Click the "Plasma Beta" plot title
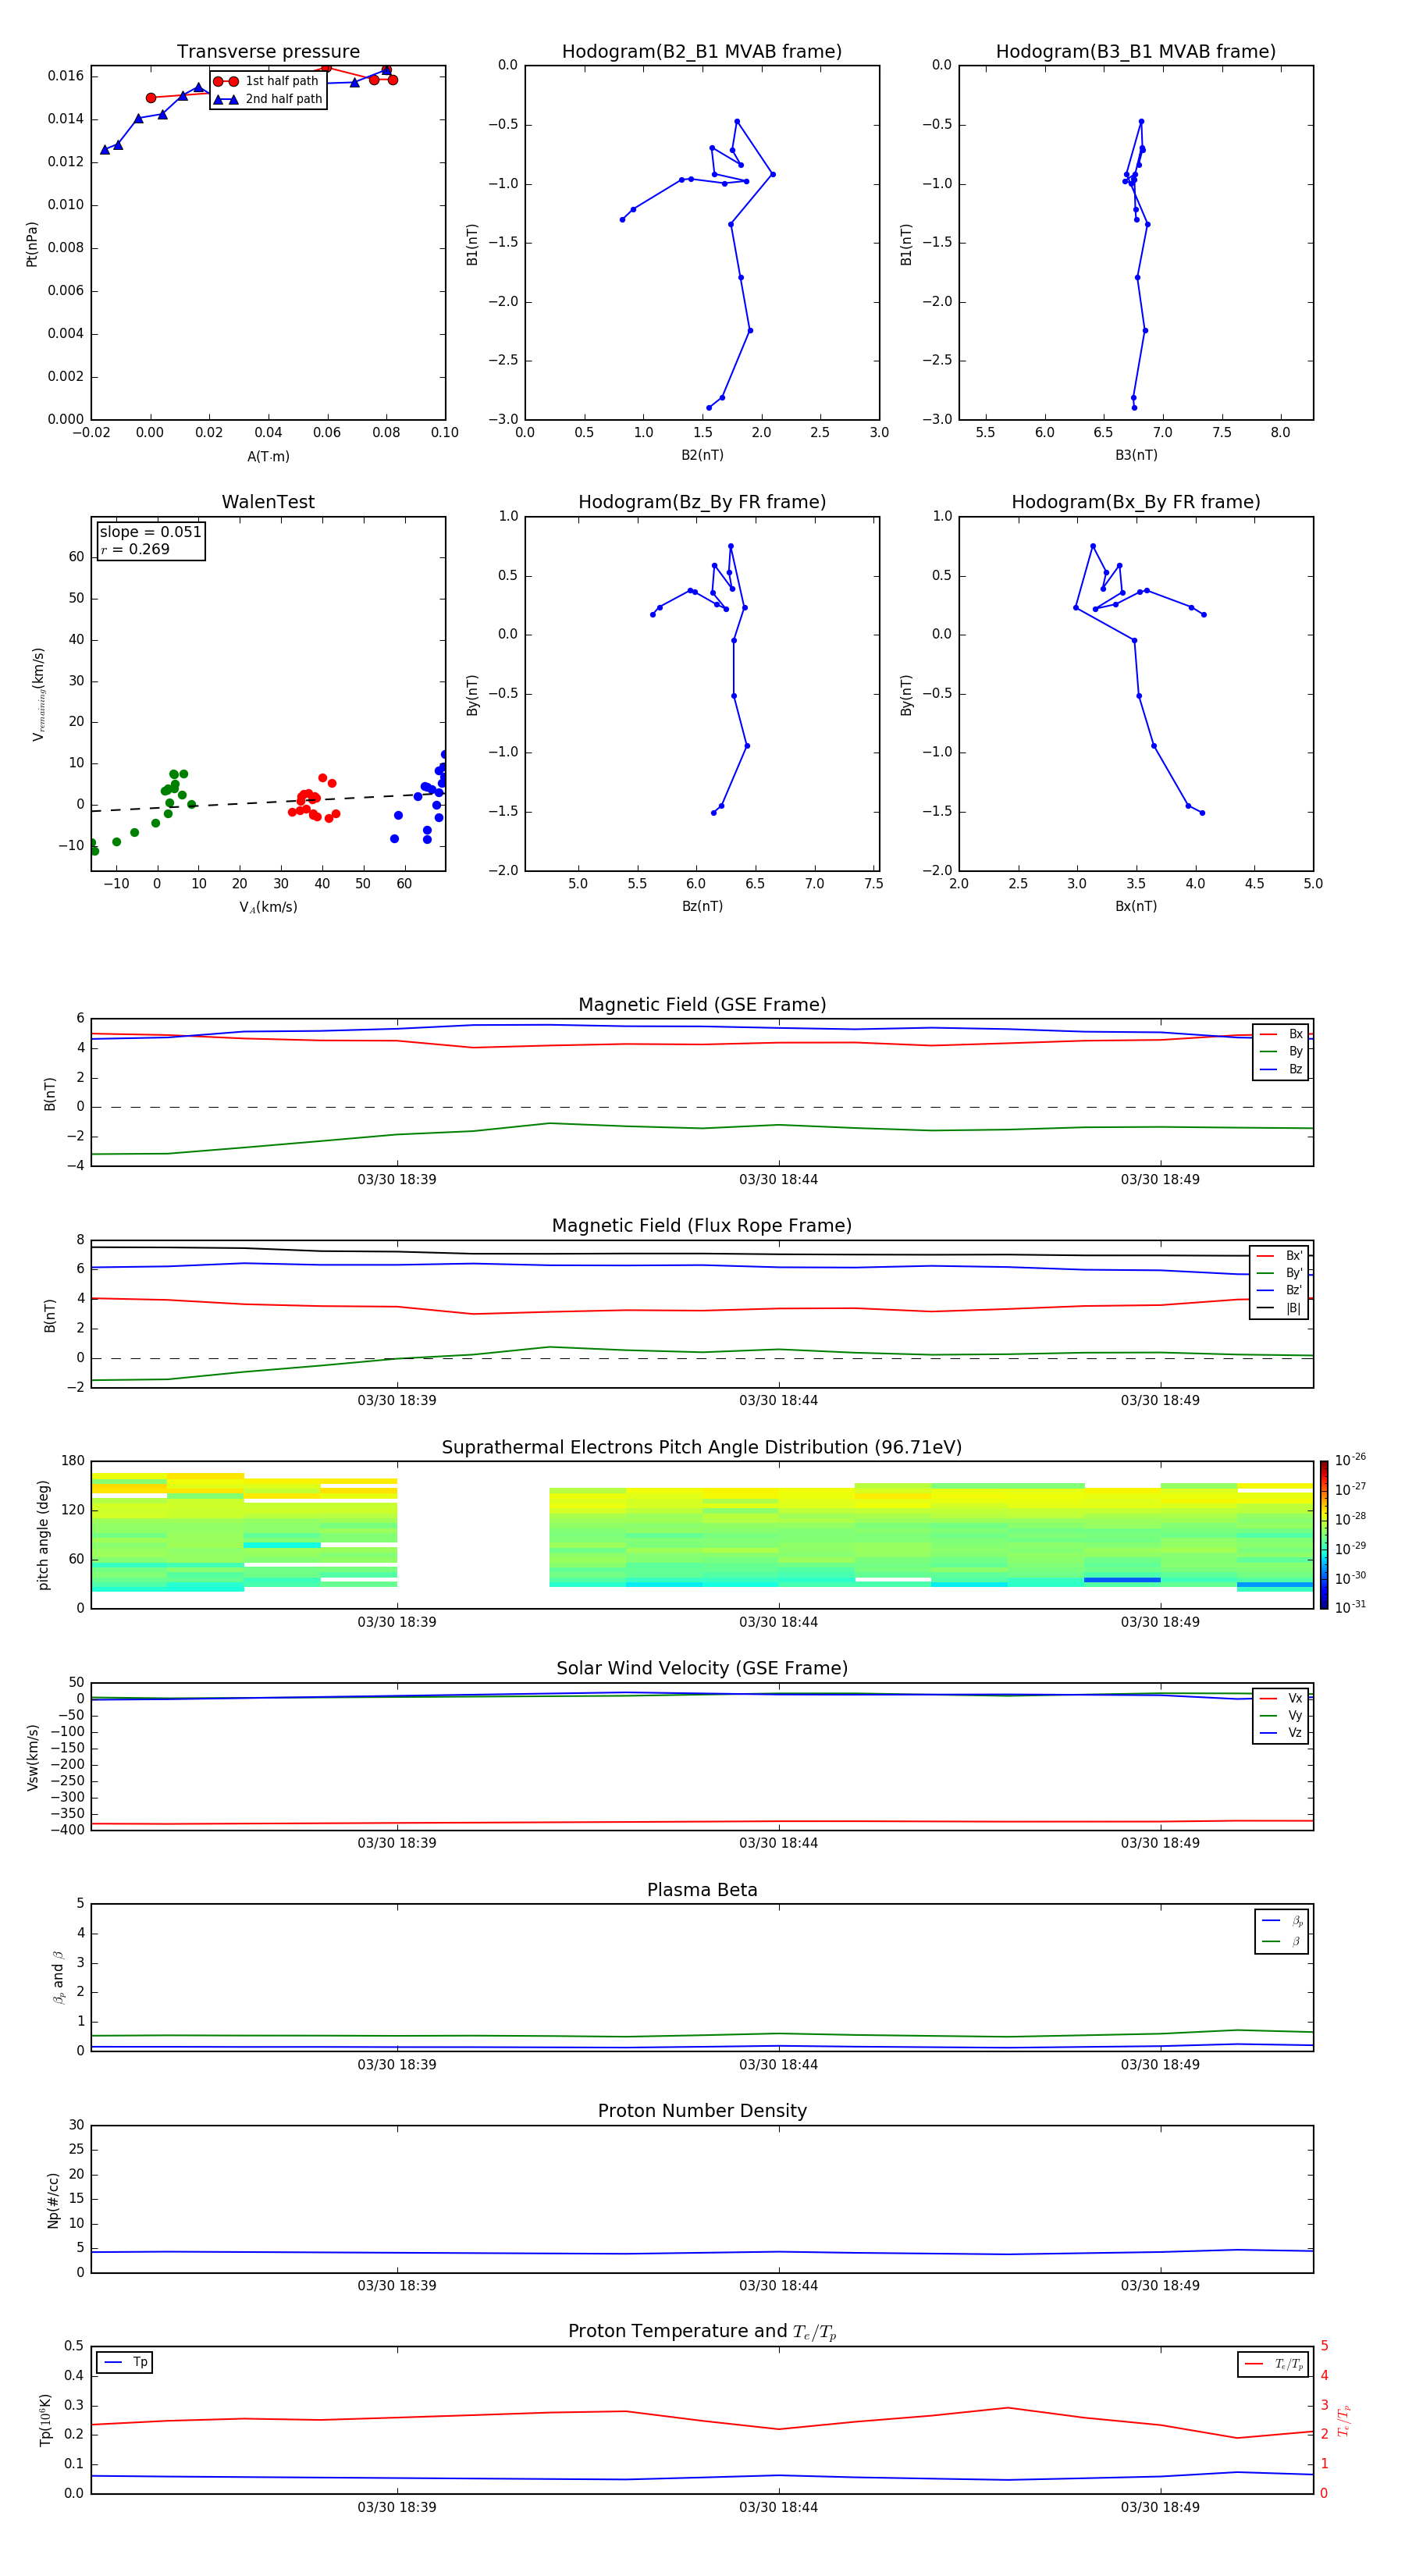The height and width of the screenshot is (2576, 1405). [x=702, y=1890]
